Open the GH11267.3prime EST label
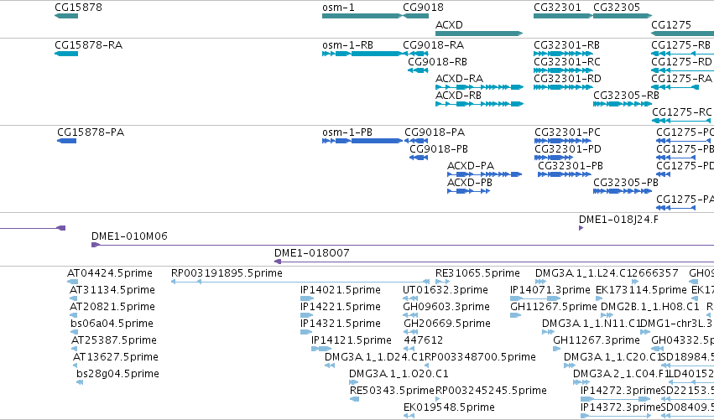This screenshot has width=714, height=420. click(x=597, y=341)
